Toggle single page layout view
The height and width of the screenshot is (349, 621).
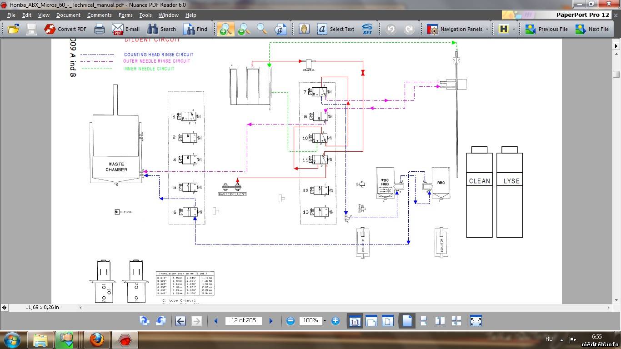pyautogui.click(x=407, y=321)
